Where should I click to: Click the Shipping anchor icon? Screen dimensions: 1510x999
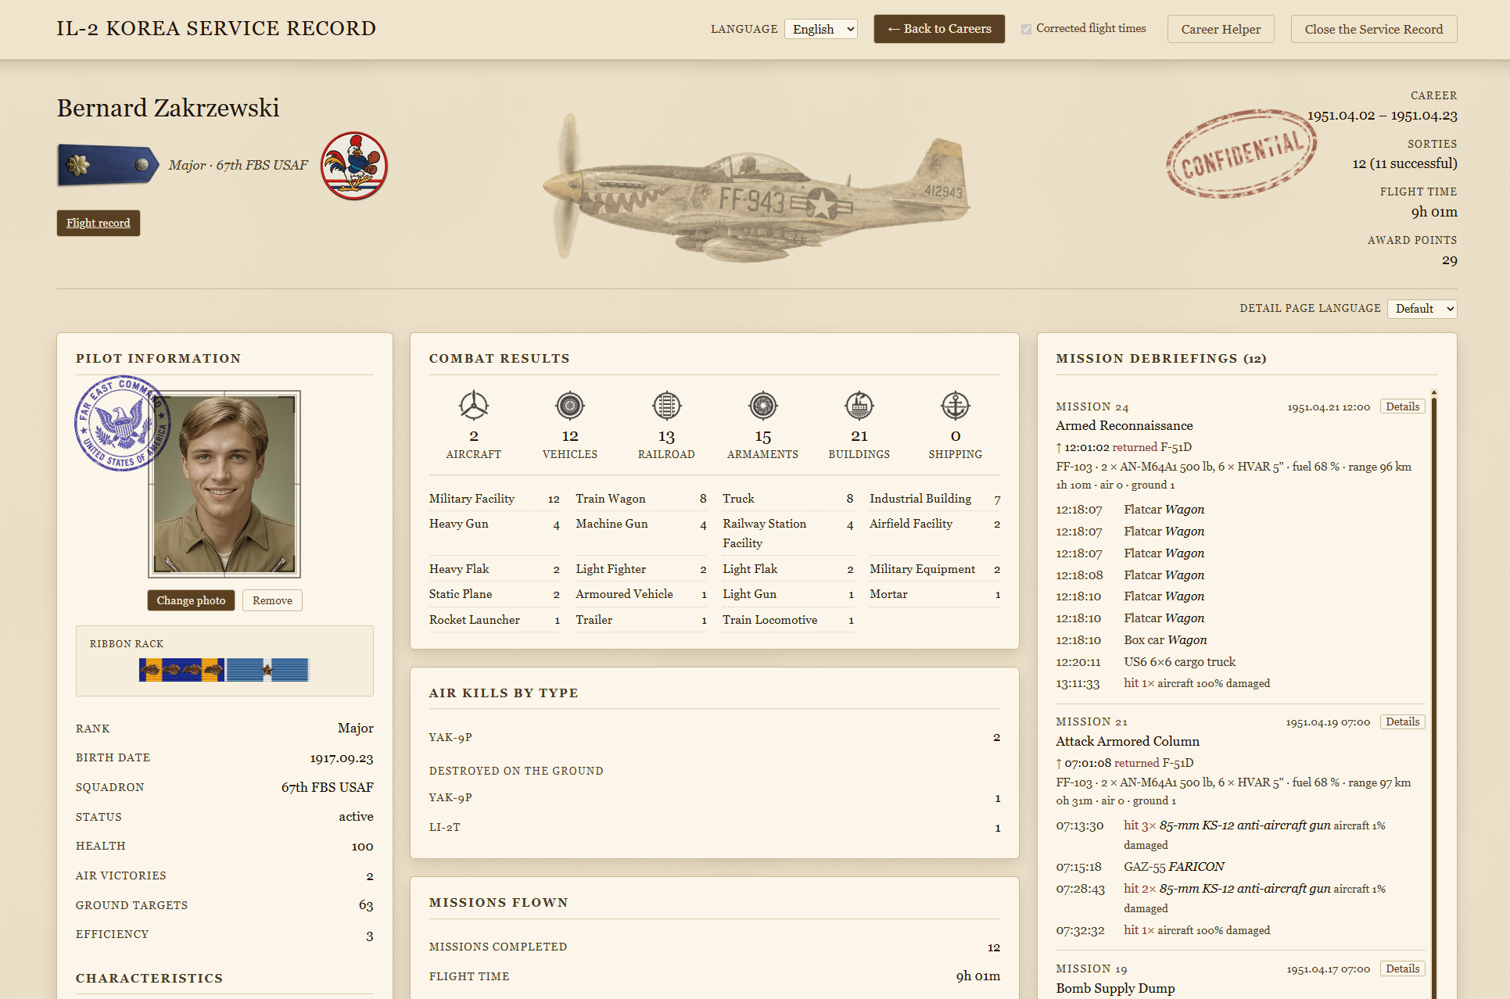[x=955, y=405]
